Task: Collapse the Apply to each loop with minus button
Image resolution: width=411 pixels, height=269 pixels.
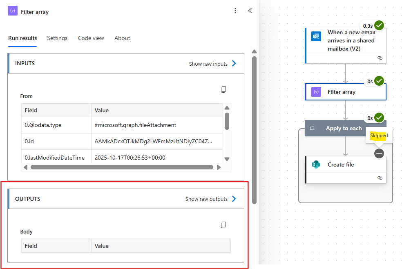Action: point(379,153)
